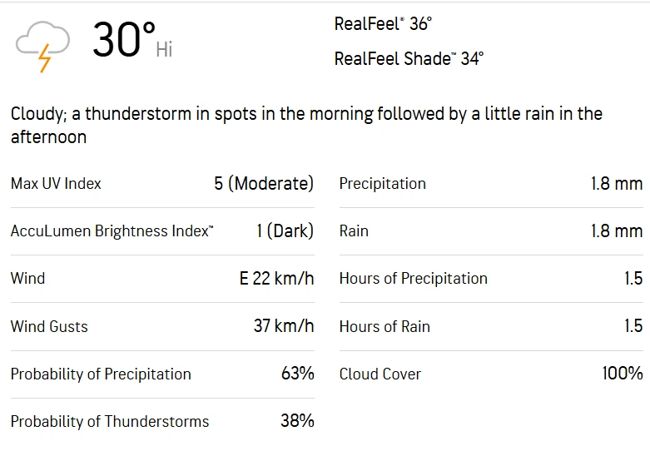Select the 37 km/h gust value
The image size is (650, 451).
(x=284, y=326)
